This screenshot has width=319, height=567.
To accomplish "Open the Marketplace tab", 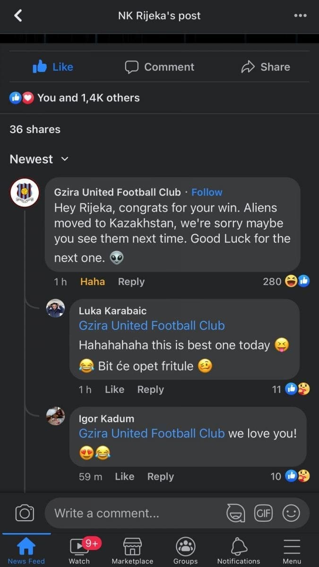I will tap(132, 551).
